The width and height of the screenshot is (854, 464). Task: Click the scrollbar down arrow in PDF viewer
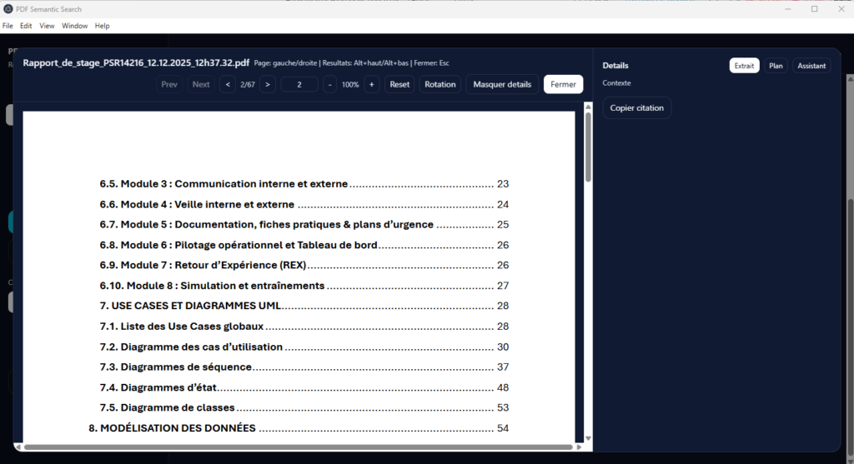coord(588,438)
